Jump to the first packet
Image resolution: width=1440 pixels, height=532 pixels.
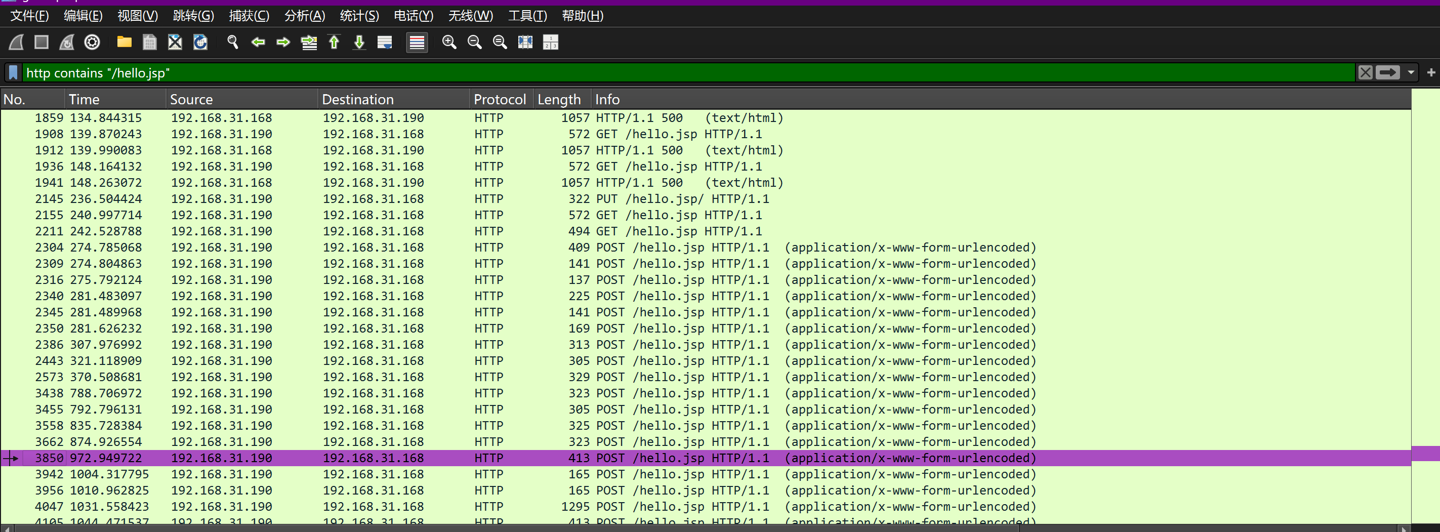click(x=334, y=43)
